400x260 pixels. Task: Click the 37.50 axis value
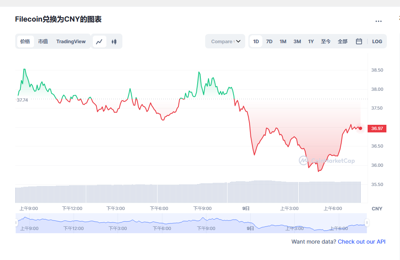(x=377, y=108)
